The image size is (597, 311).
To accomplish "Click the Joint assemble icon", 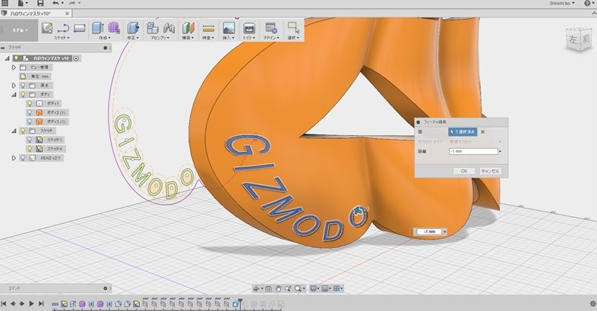I will coord(169,28).
